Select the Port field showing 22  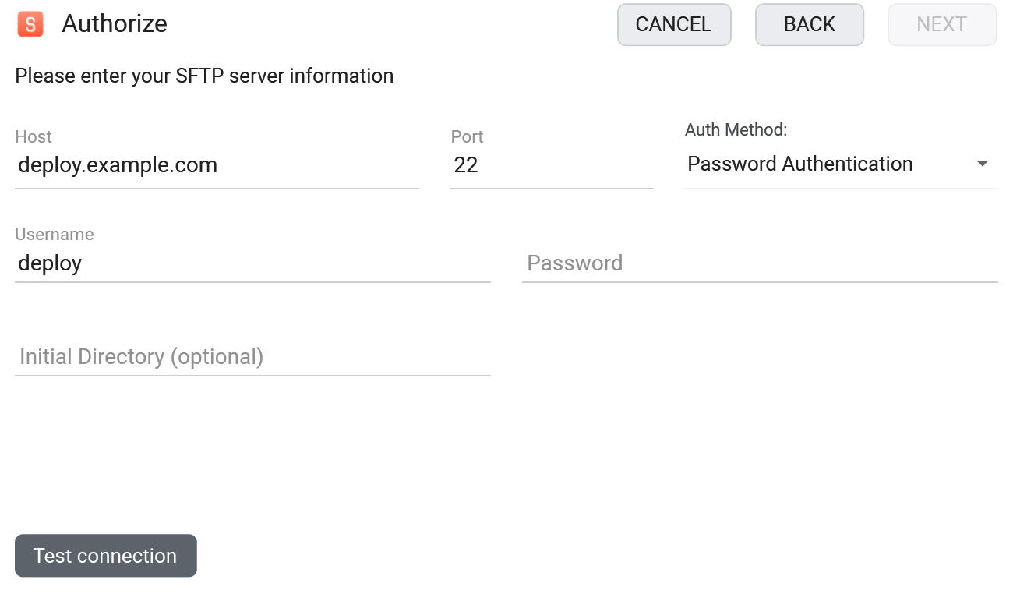coord(552,165)
